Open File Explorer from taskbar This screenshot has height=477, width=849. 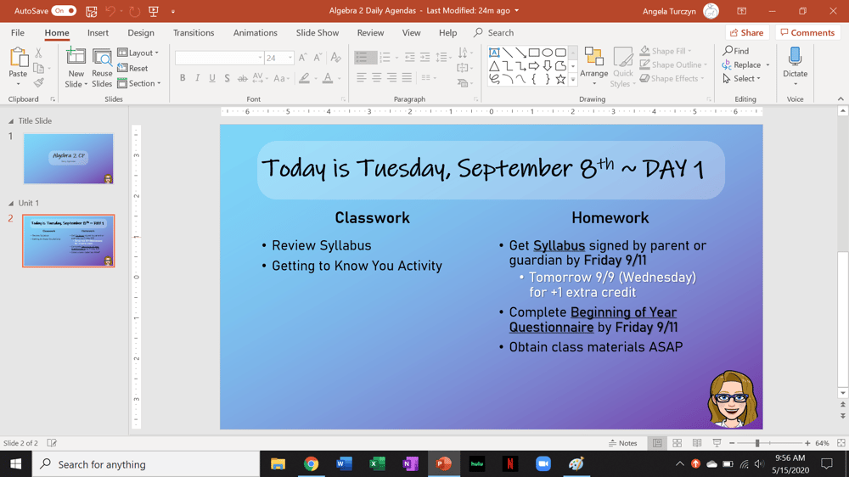pyautogui.click(x=278, y=464)
